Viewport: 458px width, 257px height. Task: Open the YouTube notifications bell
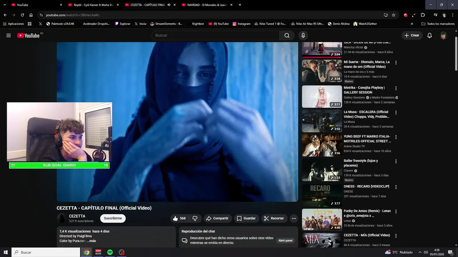[x=430, y=35]
